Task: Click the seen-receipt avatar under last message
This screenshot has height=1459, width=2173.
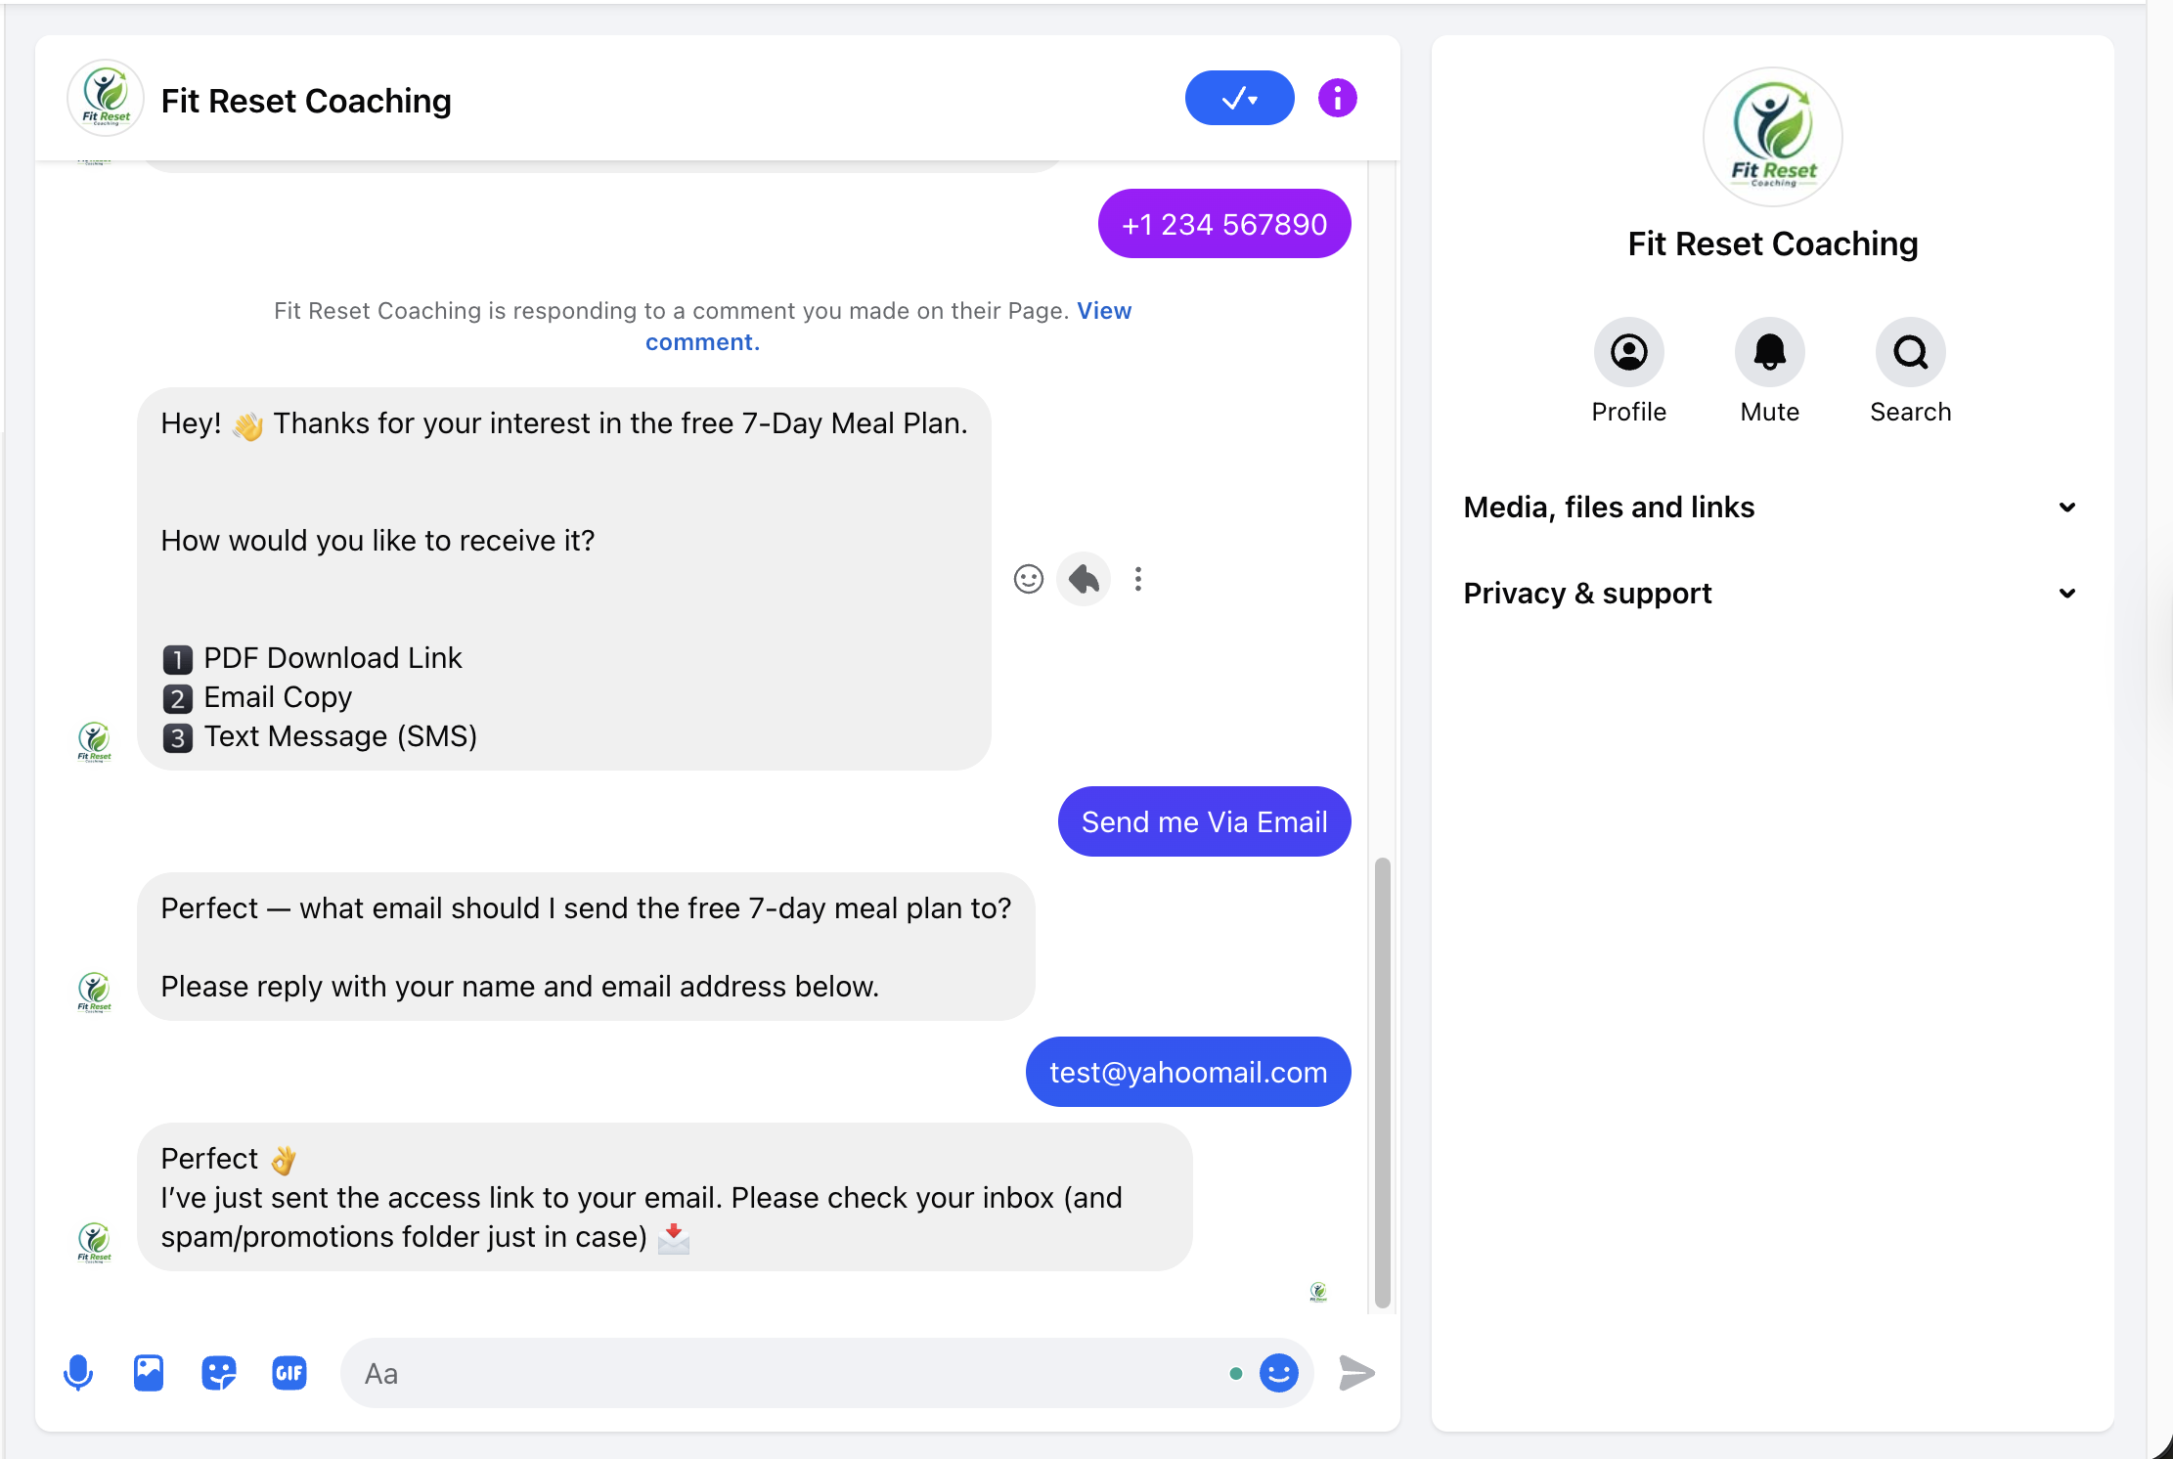Action: pos(1318,1292)
